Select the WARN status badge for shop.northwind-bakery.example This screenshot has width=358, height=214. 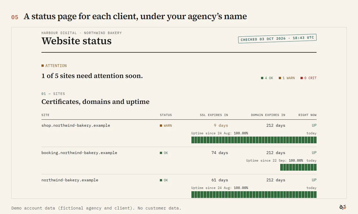[x=166, y=126]
